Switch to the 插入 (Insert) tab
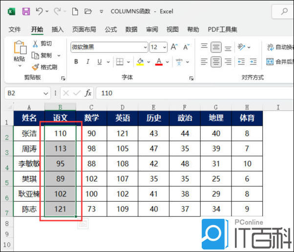This screenshot has height=252, width=294. pyautogui.click(x=58, y=29)
